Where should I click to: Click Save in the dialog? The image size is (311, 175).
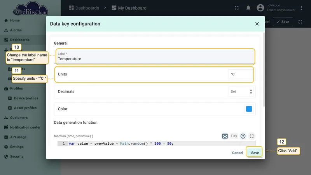(255, 153)
